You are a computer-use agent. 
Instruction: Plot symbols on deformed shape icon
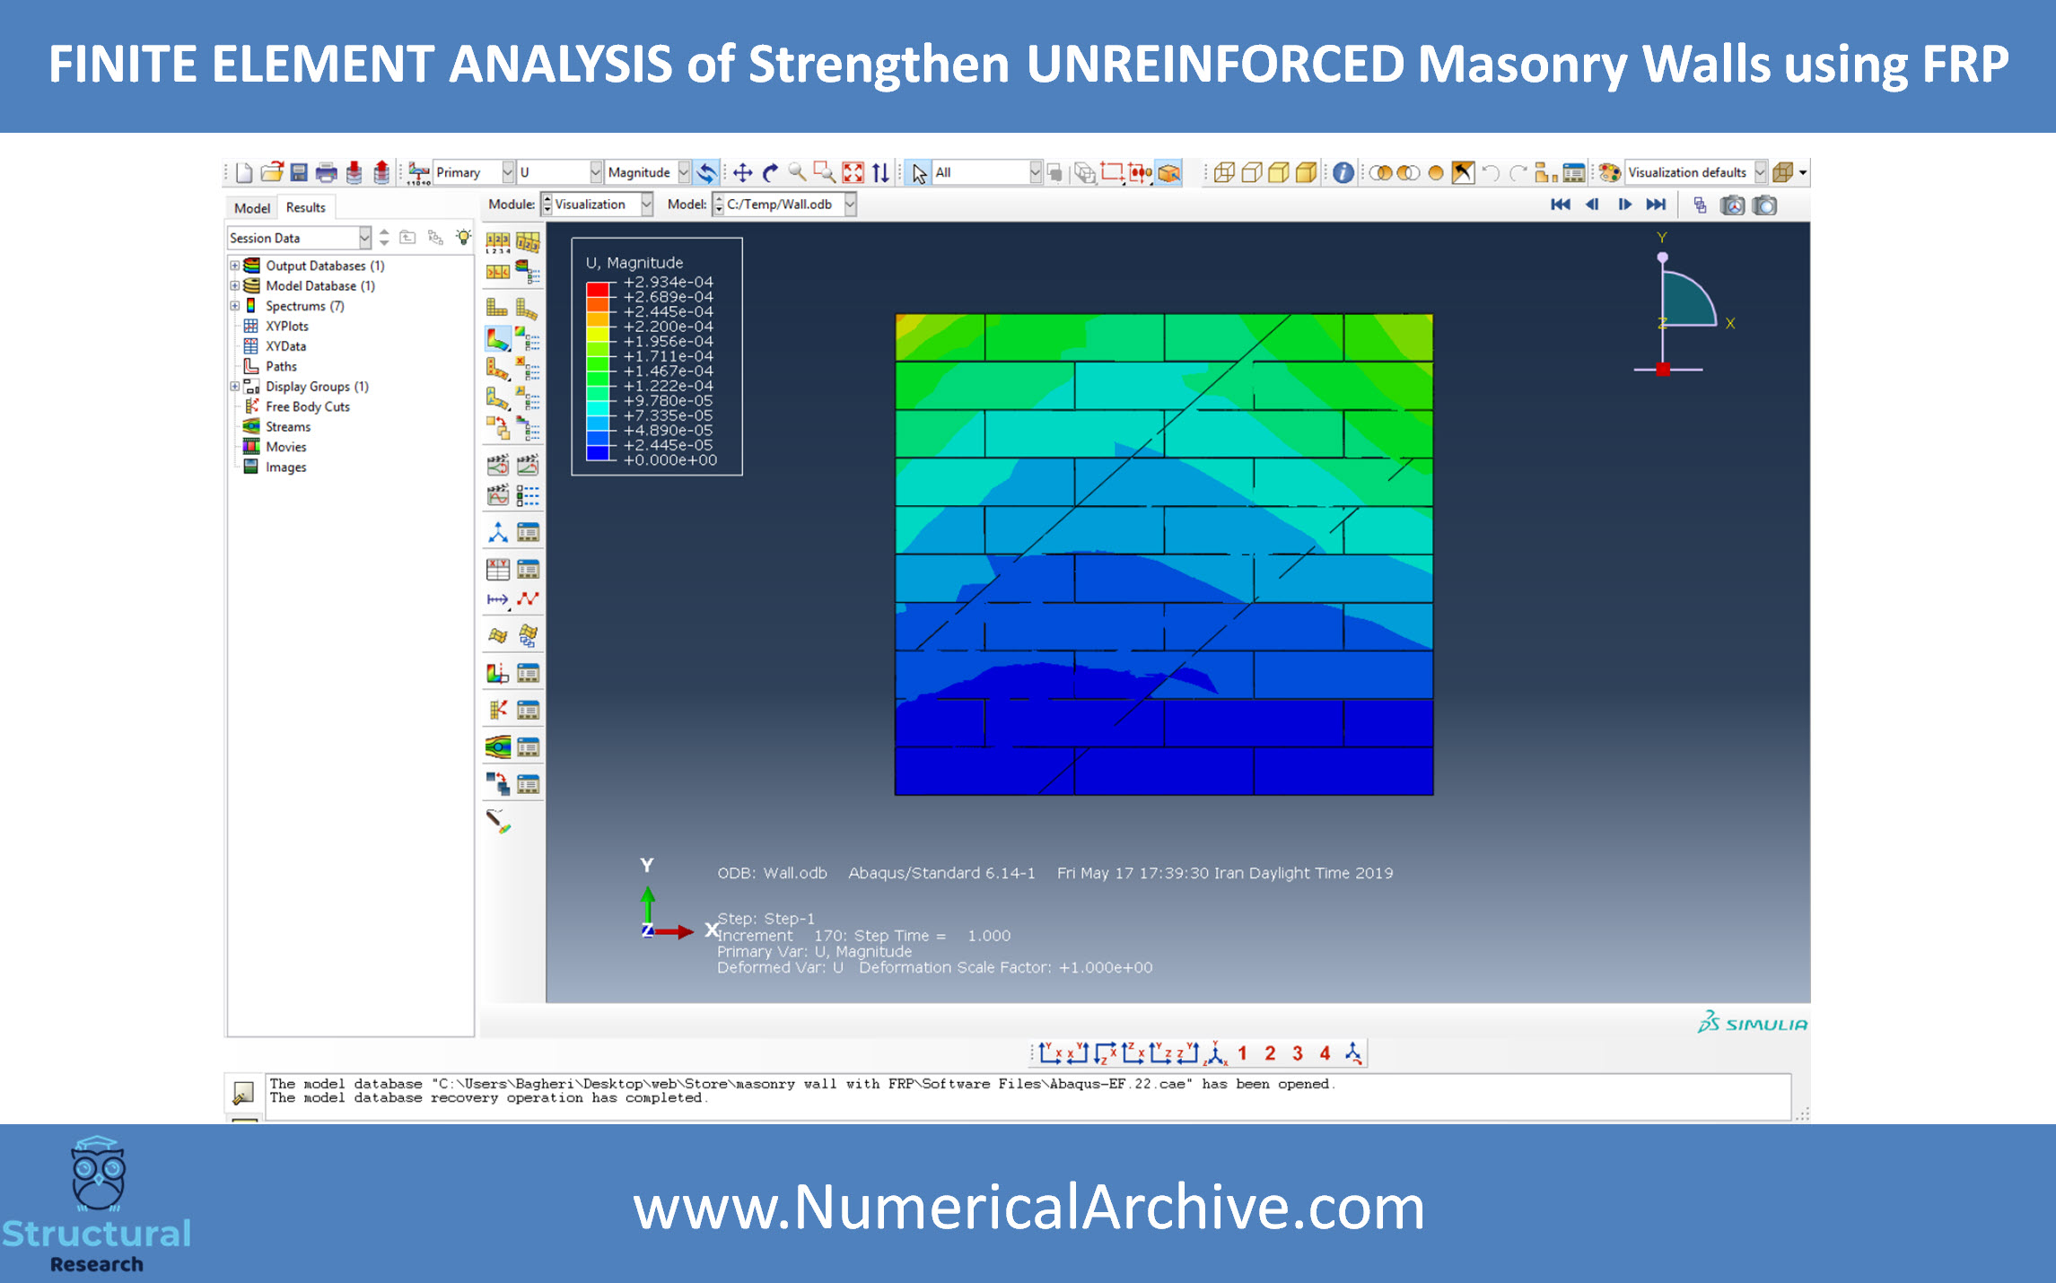point(497,369)
